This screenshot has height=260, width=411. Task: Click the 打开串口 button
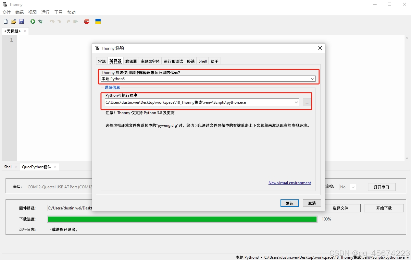tap(382, 187)
